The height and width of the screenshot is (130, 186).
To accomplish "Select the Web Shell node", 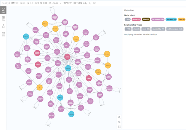I will point(52,115).
